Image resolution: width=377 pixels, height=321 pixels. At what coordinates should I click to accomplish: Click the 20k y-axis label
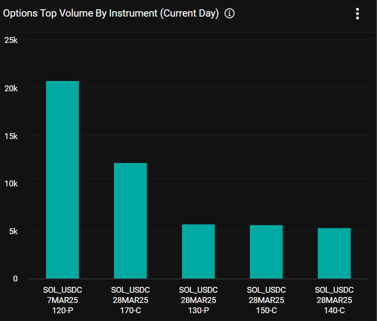tap(11, 88)
